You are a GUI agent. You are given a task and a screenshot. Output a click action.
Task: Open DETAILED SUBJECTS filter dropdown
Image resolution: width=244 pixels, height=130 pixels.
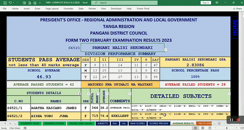click(229, 94)
